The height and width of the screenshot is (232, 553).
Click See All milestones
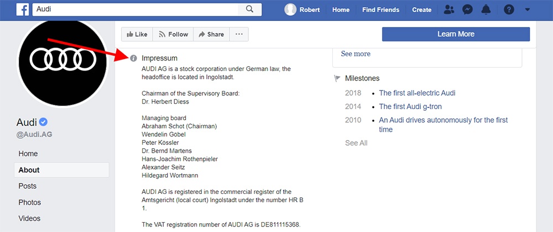tap(356, 143)
